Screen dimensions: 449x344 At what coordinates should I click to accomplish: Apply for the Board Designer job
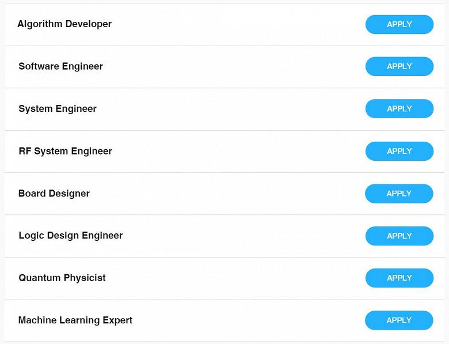tap(398, 194)
